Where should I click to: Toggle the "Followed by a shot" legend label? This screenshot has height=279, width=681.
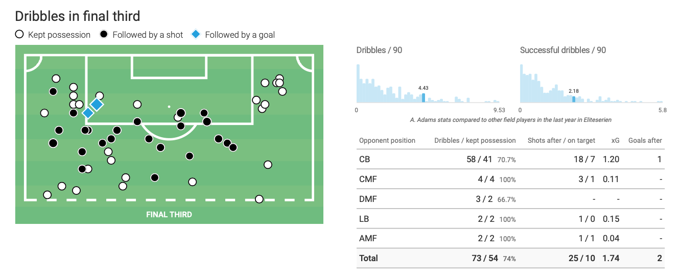148,35
